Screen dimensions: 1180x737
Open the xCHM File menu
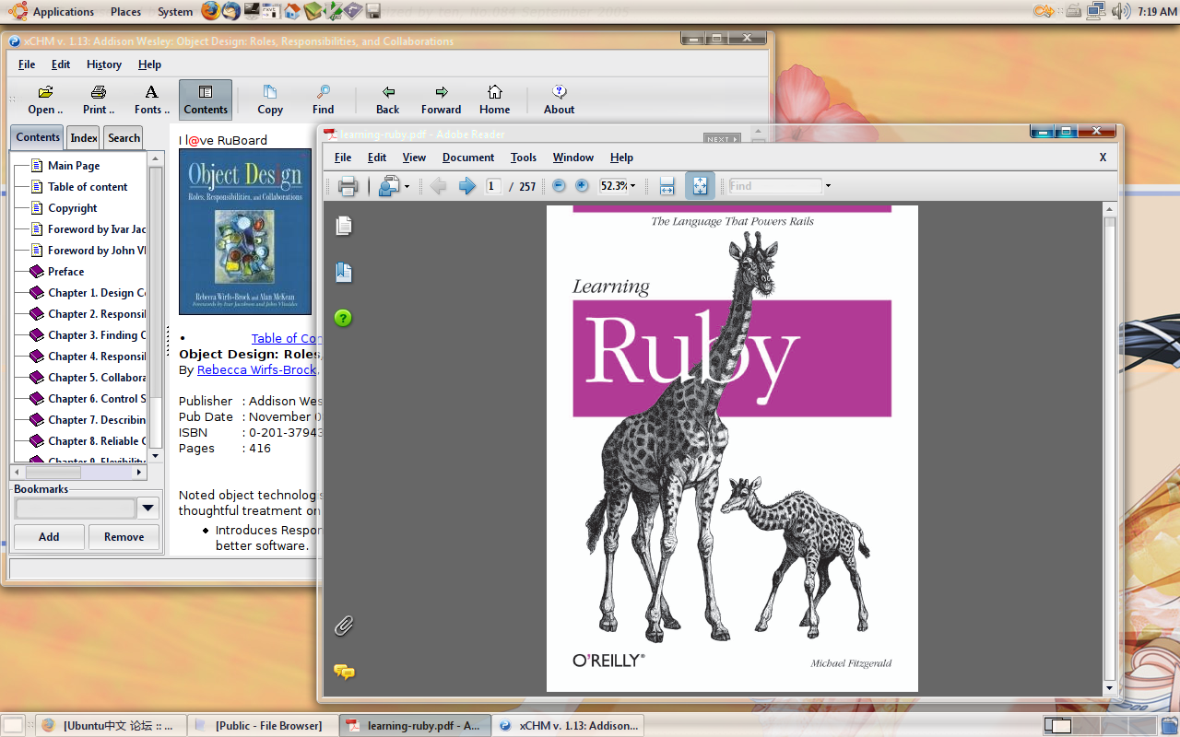click(27, 64)
